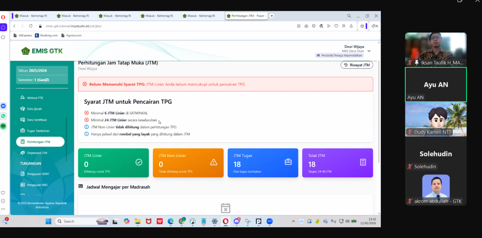This screenshot has width=482, height=238.
Task: Click the briefcase icon on JTM Tugas card
Action: pos(288,162)
